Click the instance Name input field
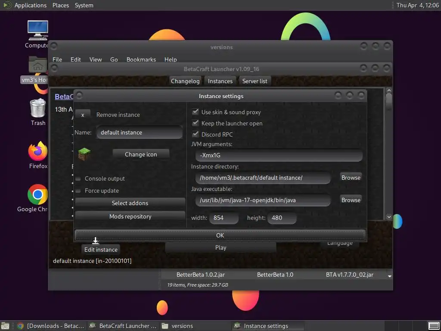Screen dimensions: 441x331 [x=140, y=133]
